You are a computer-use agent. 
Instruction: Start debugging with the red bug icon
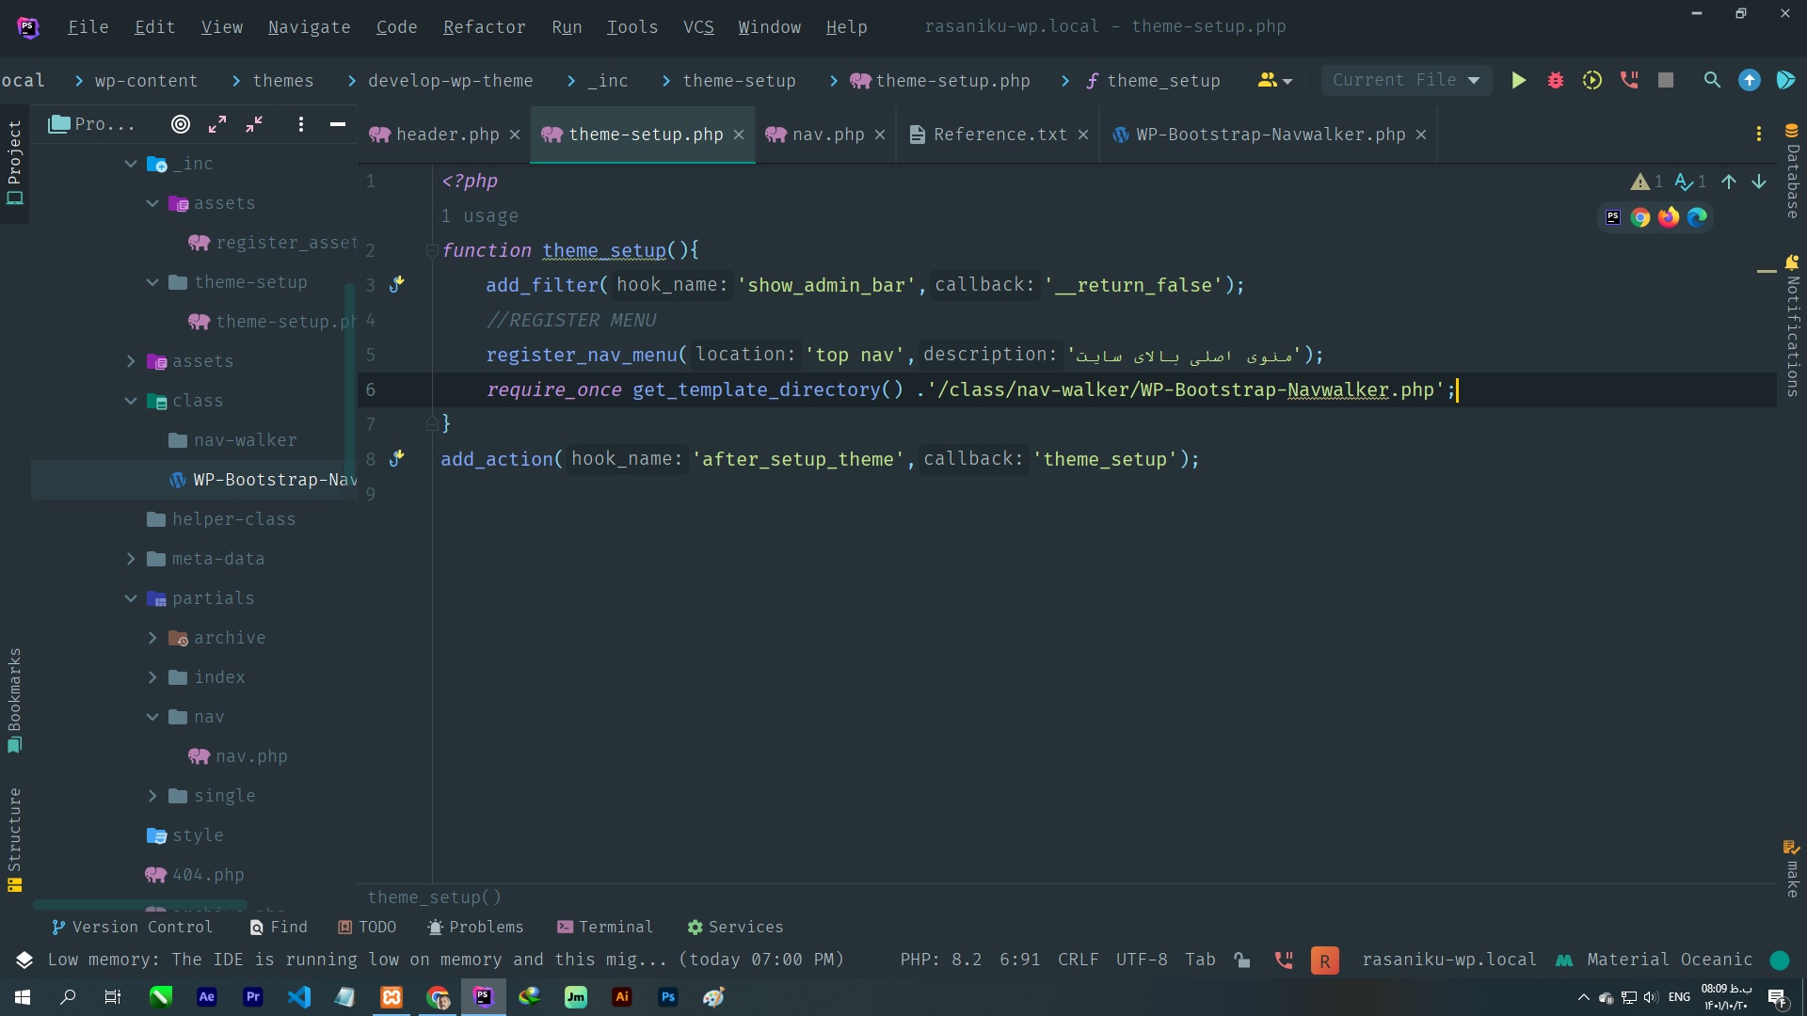[1556, 81]
